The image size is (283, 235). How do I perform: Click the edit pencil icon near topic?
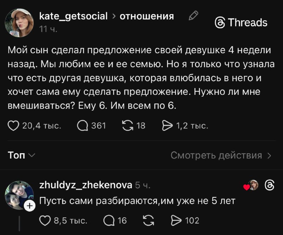coord(193,16)
